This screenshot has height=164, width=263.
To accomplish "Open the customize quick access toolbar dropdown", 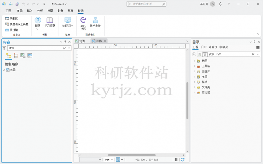I will pos(44,4).
